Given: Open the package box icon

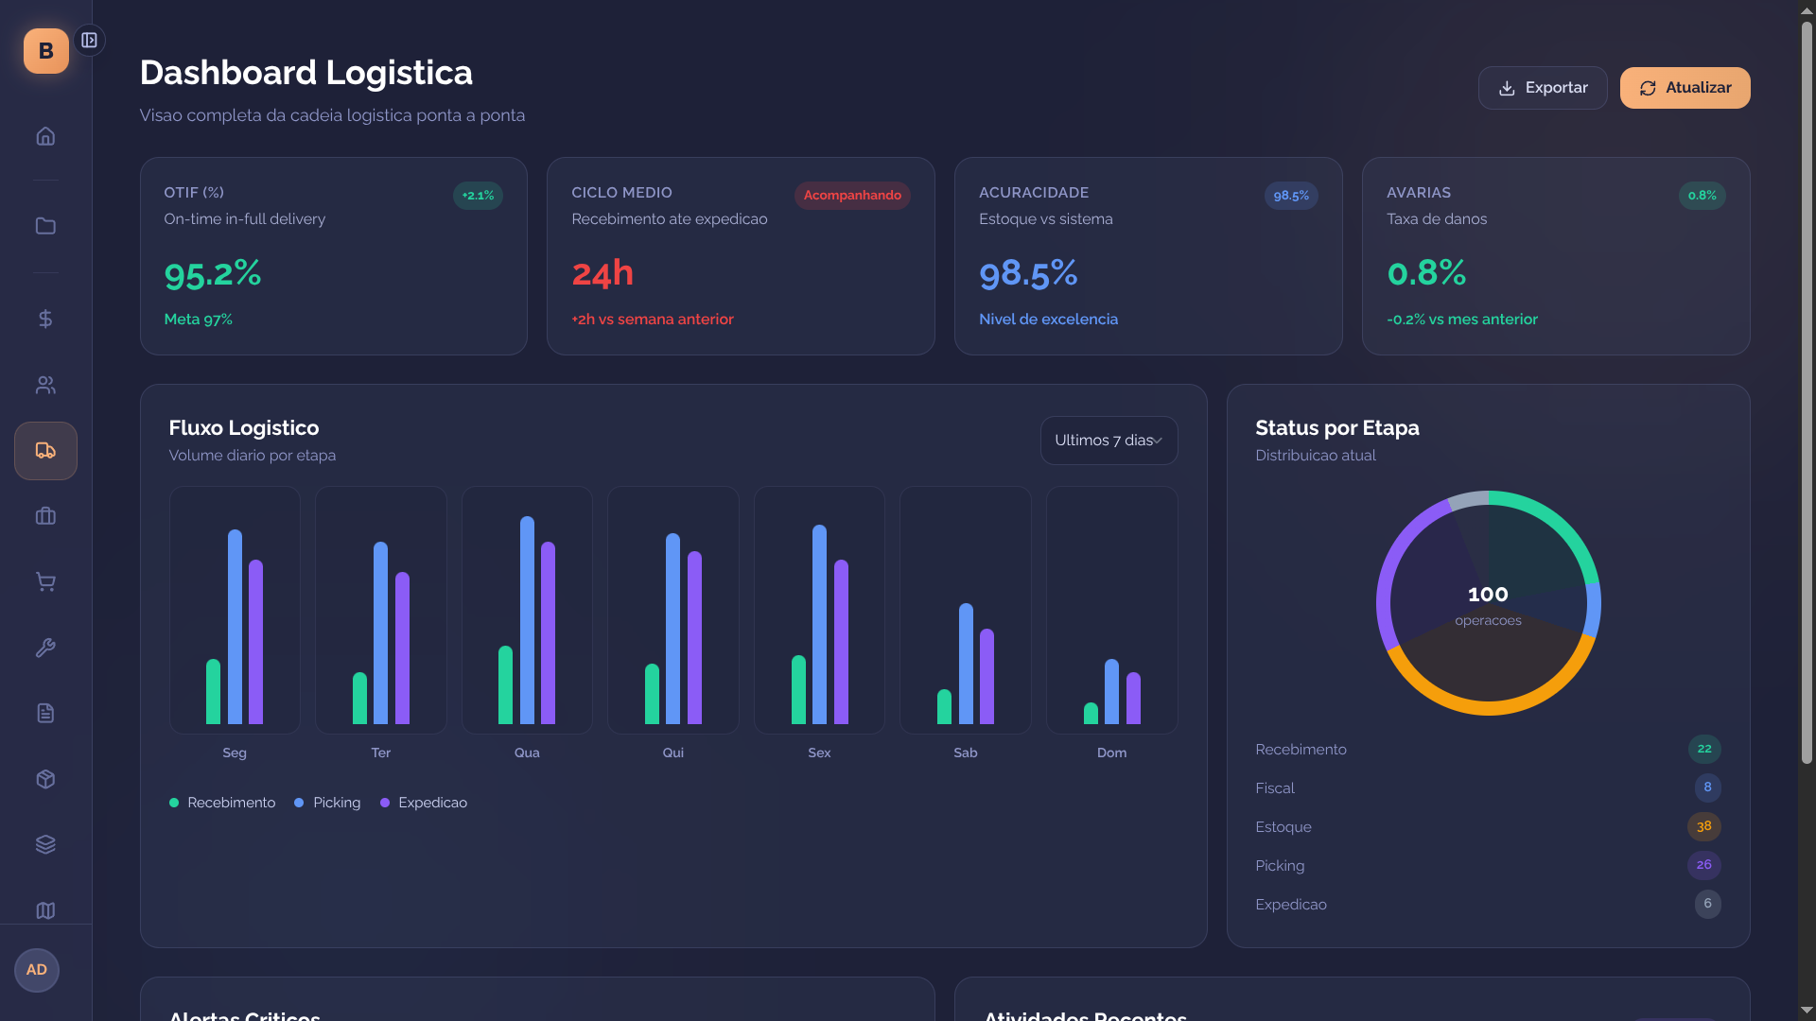Looking at the screenshot, I should point(45,779).
